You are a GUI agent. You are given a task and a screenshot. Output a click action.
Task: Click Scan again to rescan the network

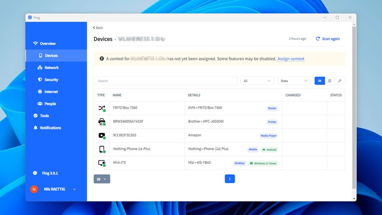tap(328, 39)
